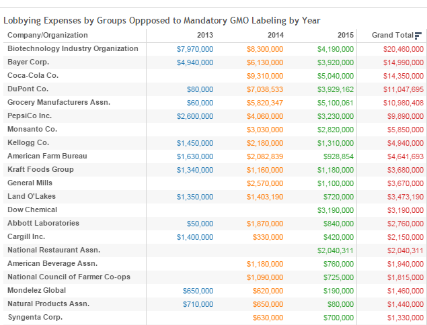Screen dimensions: 427x325
Task: Click the chart title about GMO labeling
Action: [162, 20]
